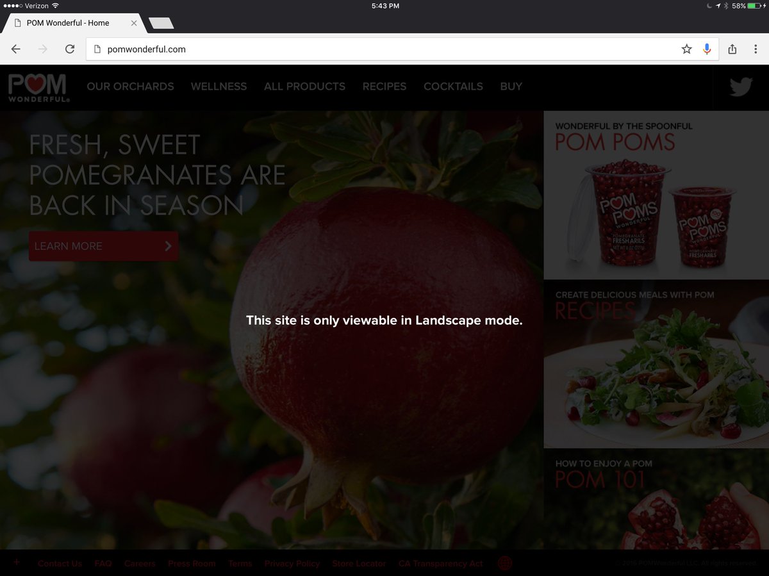The image size is (769, 576).
Task: Open the Wellness menu
Action: point(219,86)
